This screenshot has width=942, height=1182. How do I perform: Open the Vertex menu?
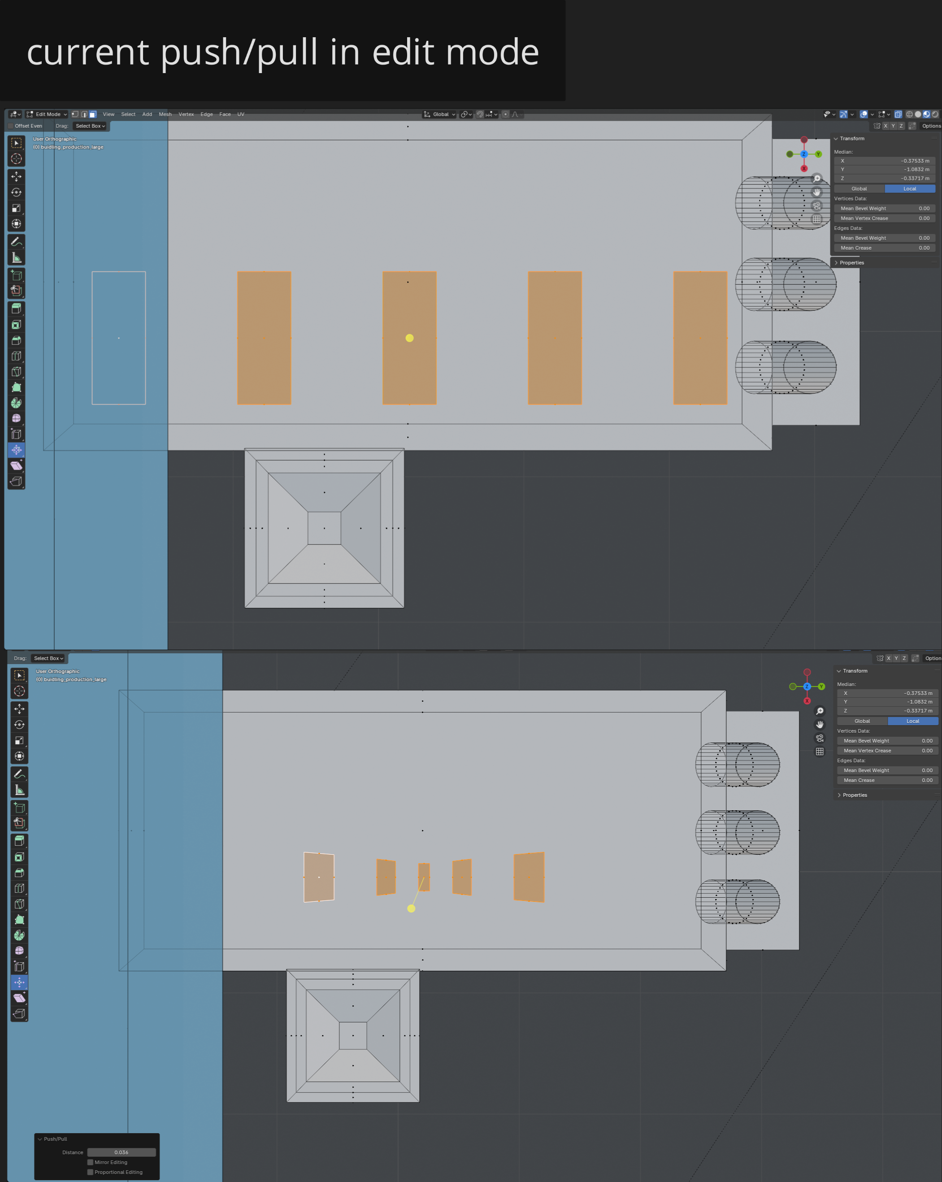coord(187,115)
